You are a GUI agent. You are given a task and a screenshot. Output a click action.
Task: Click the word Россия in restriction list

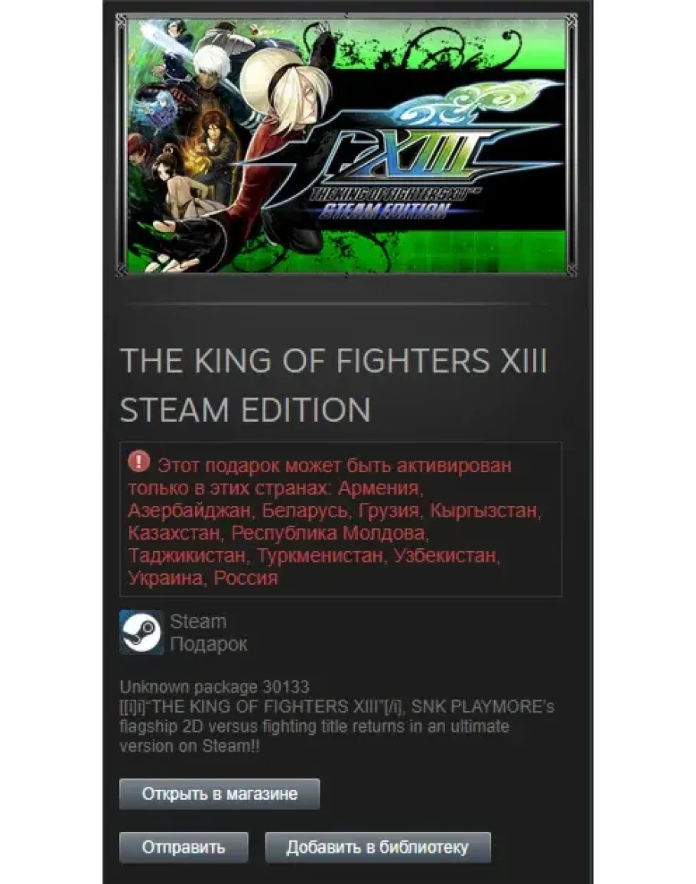pyautogui.click(x=246, y=578)
